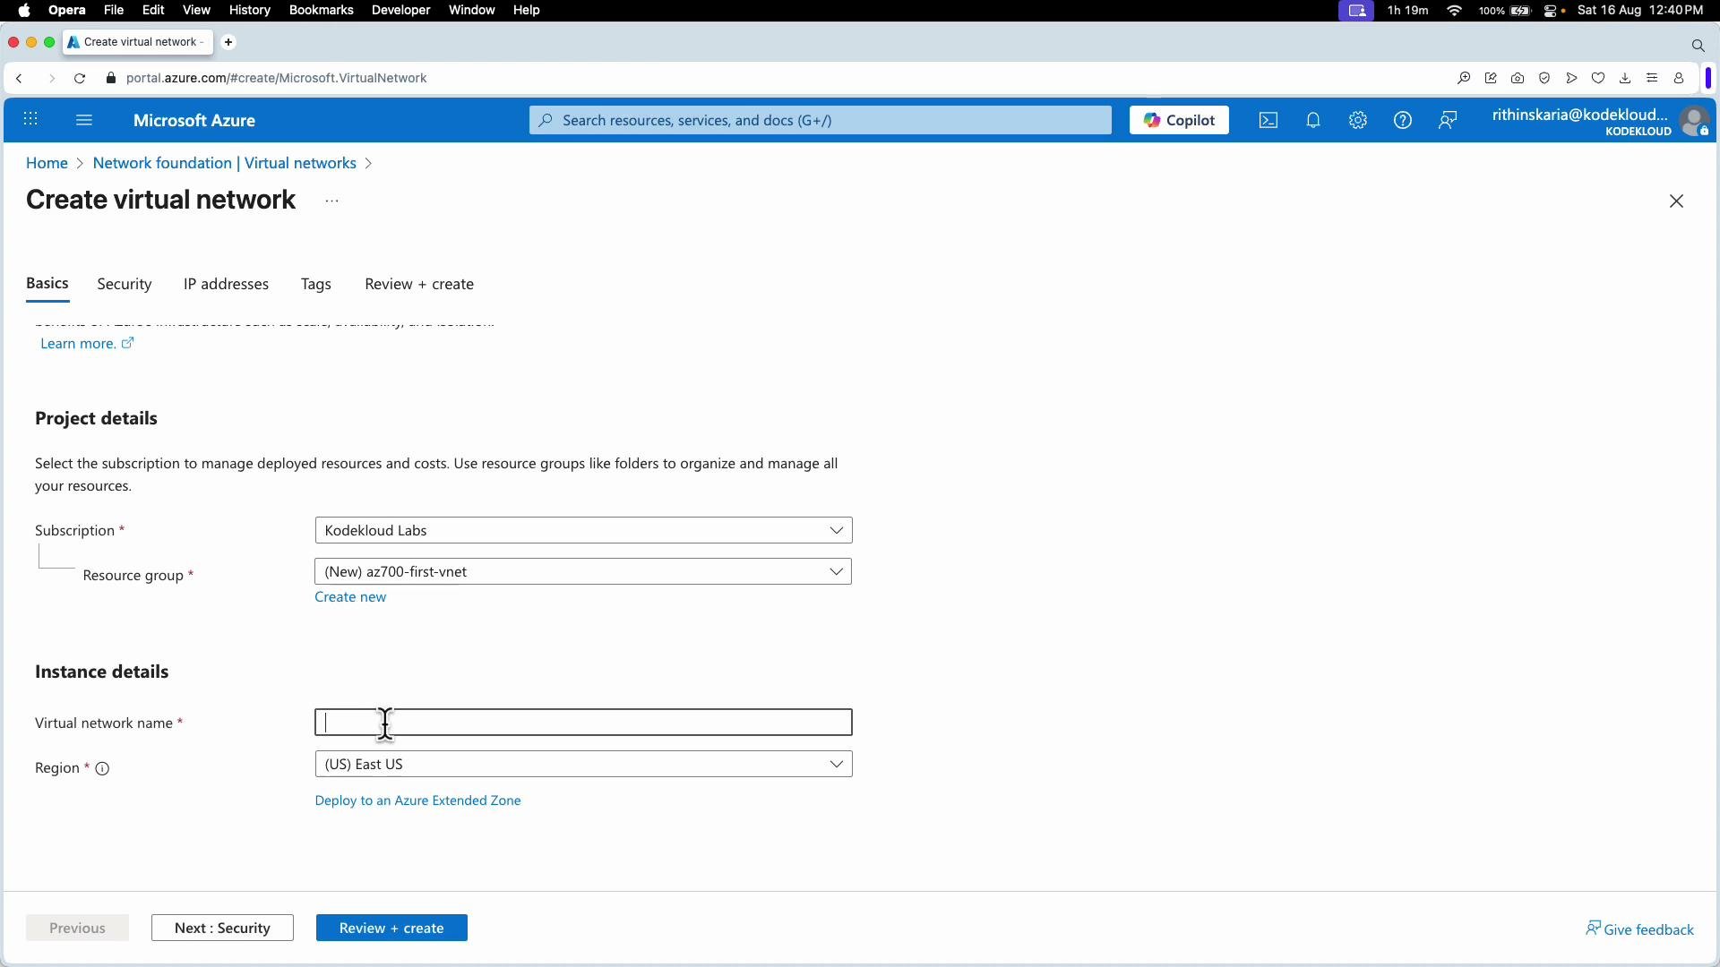Image resolution: width=1720 pixels, height=967 pixels.
Task: Click the account avatar picture
Action: point(1694,121)
